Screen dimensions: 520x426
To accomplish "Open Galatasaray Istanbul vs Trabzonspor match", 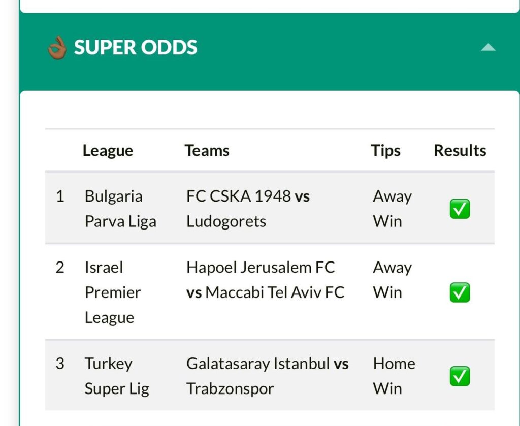I will click(x=267, y=376).
